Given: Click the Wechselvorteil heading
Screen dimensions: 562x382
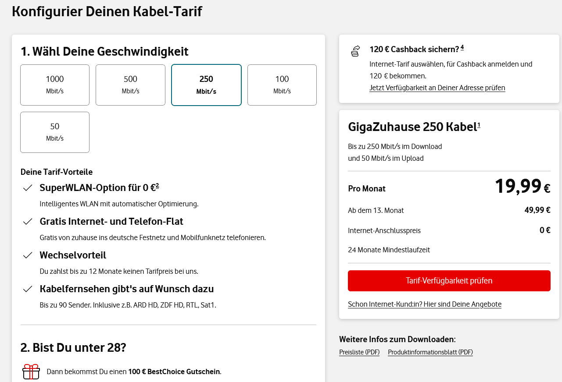Looking at the screenshot, I should (x=73, y=255).
